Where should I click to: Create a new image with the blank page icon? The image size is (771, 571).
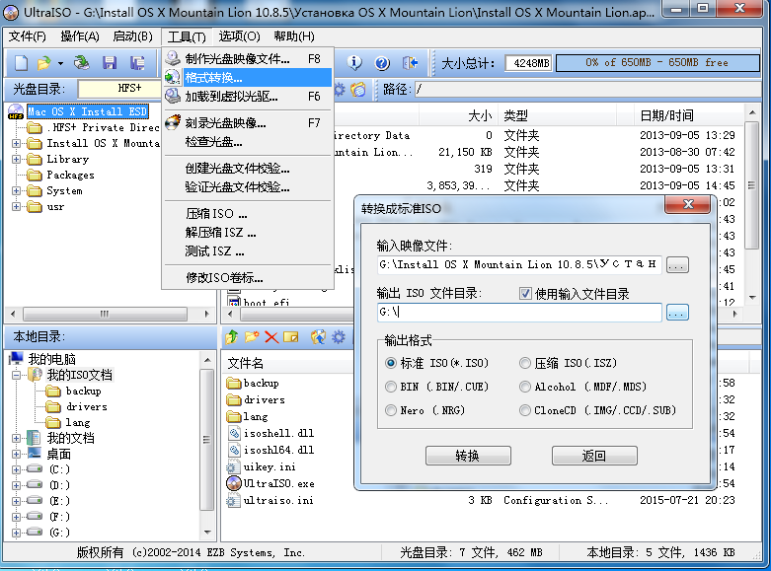click(x=21, y=63)
